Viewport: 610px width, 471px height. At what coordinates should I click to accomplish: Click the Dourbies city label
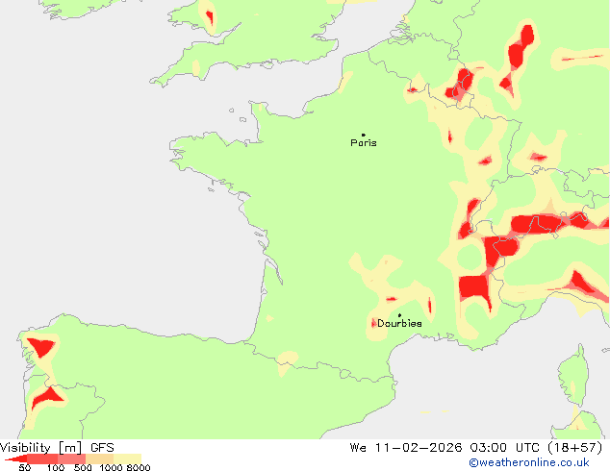coord(399,323)
